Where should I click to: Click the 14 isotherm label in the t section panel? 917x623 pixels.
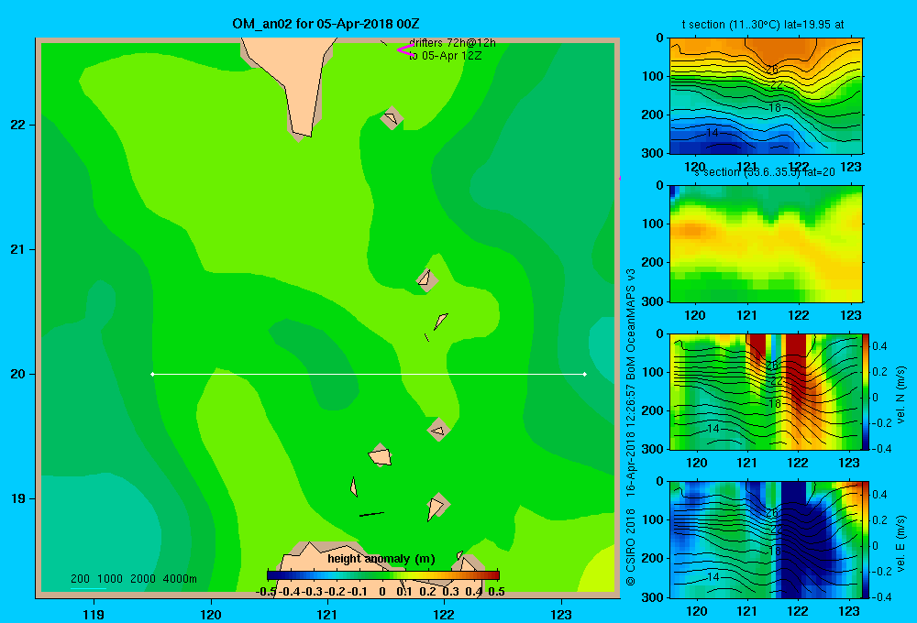click(x=713, y=133)
